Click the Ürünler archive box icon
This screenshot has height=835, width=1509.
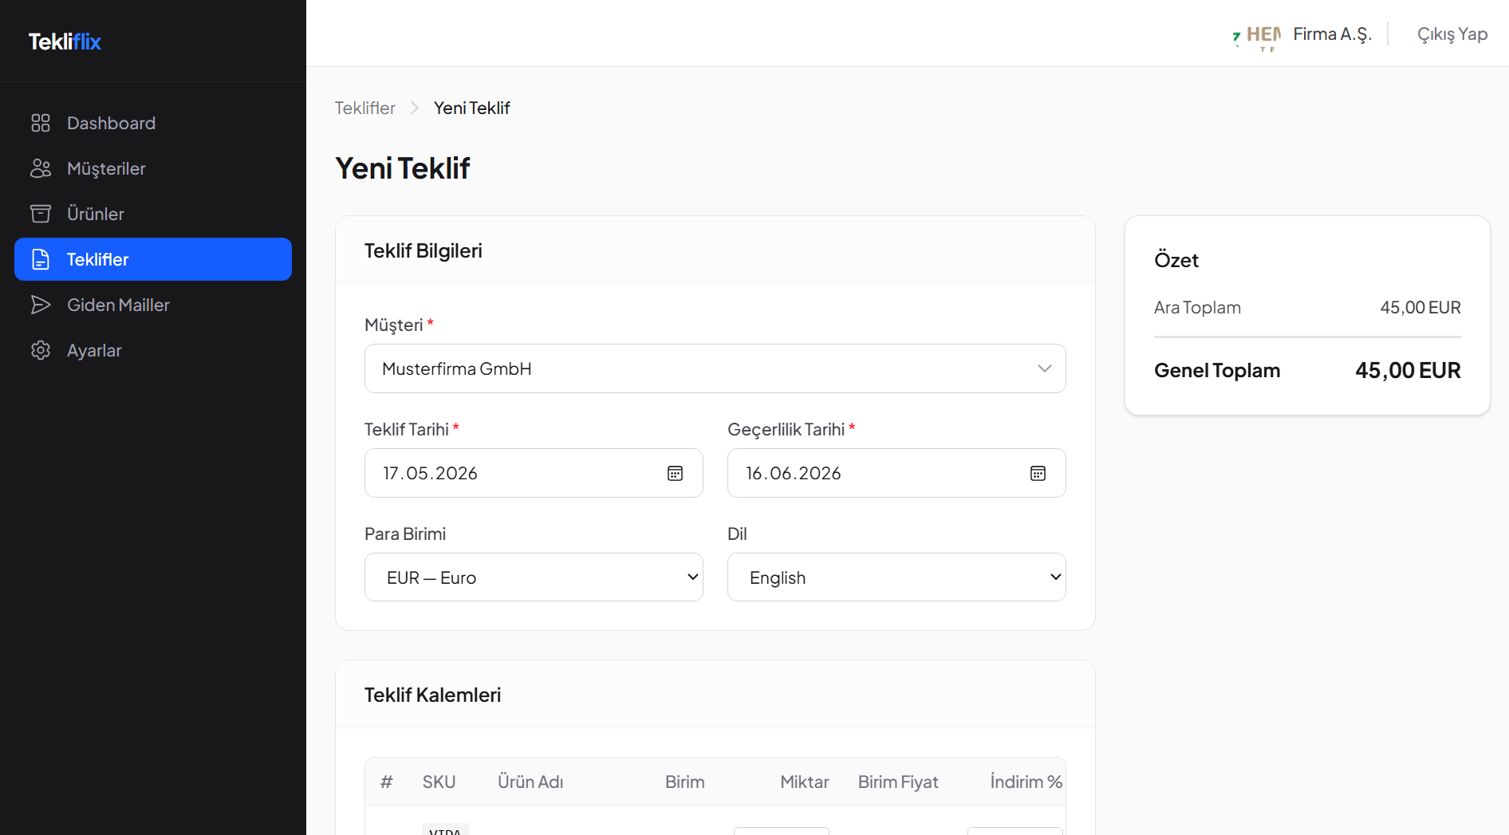point(41,214)
